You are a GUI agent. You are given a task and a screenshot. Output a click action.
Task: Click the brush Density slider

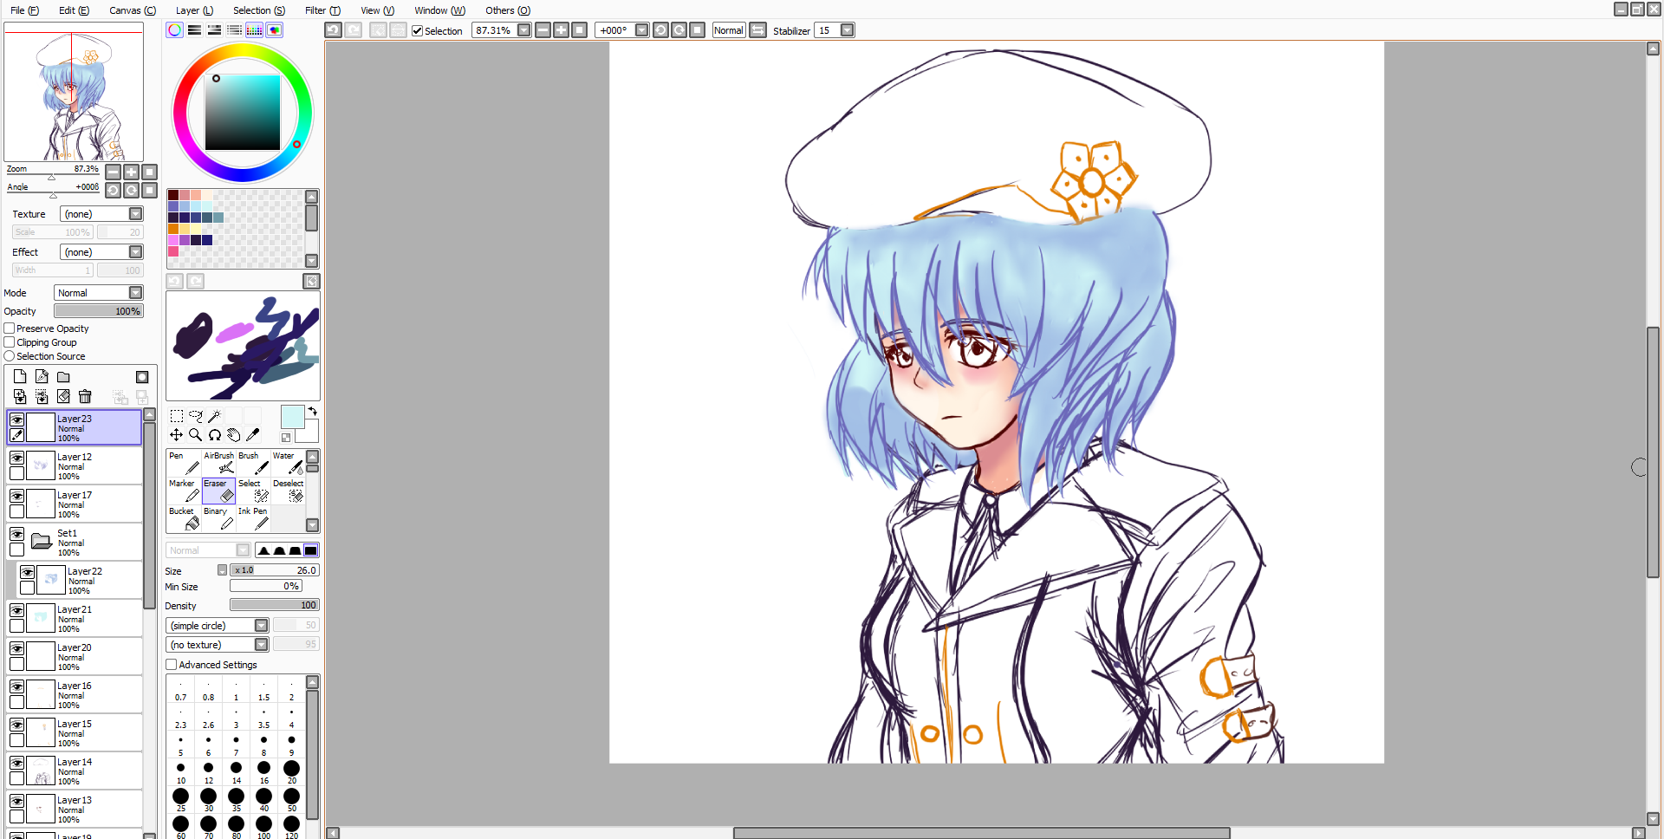(x=274, y=605)
